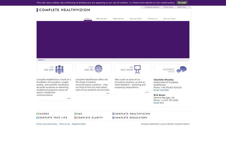Image resolution: width=226 pixels, height=150 pixels.
Task: Click phone number +1 973 787 4200
Action: pos(169,100)
